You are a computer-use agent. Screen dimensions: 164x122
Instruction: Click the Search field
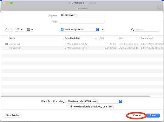[x=145, y=29]
